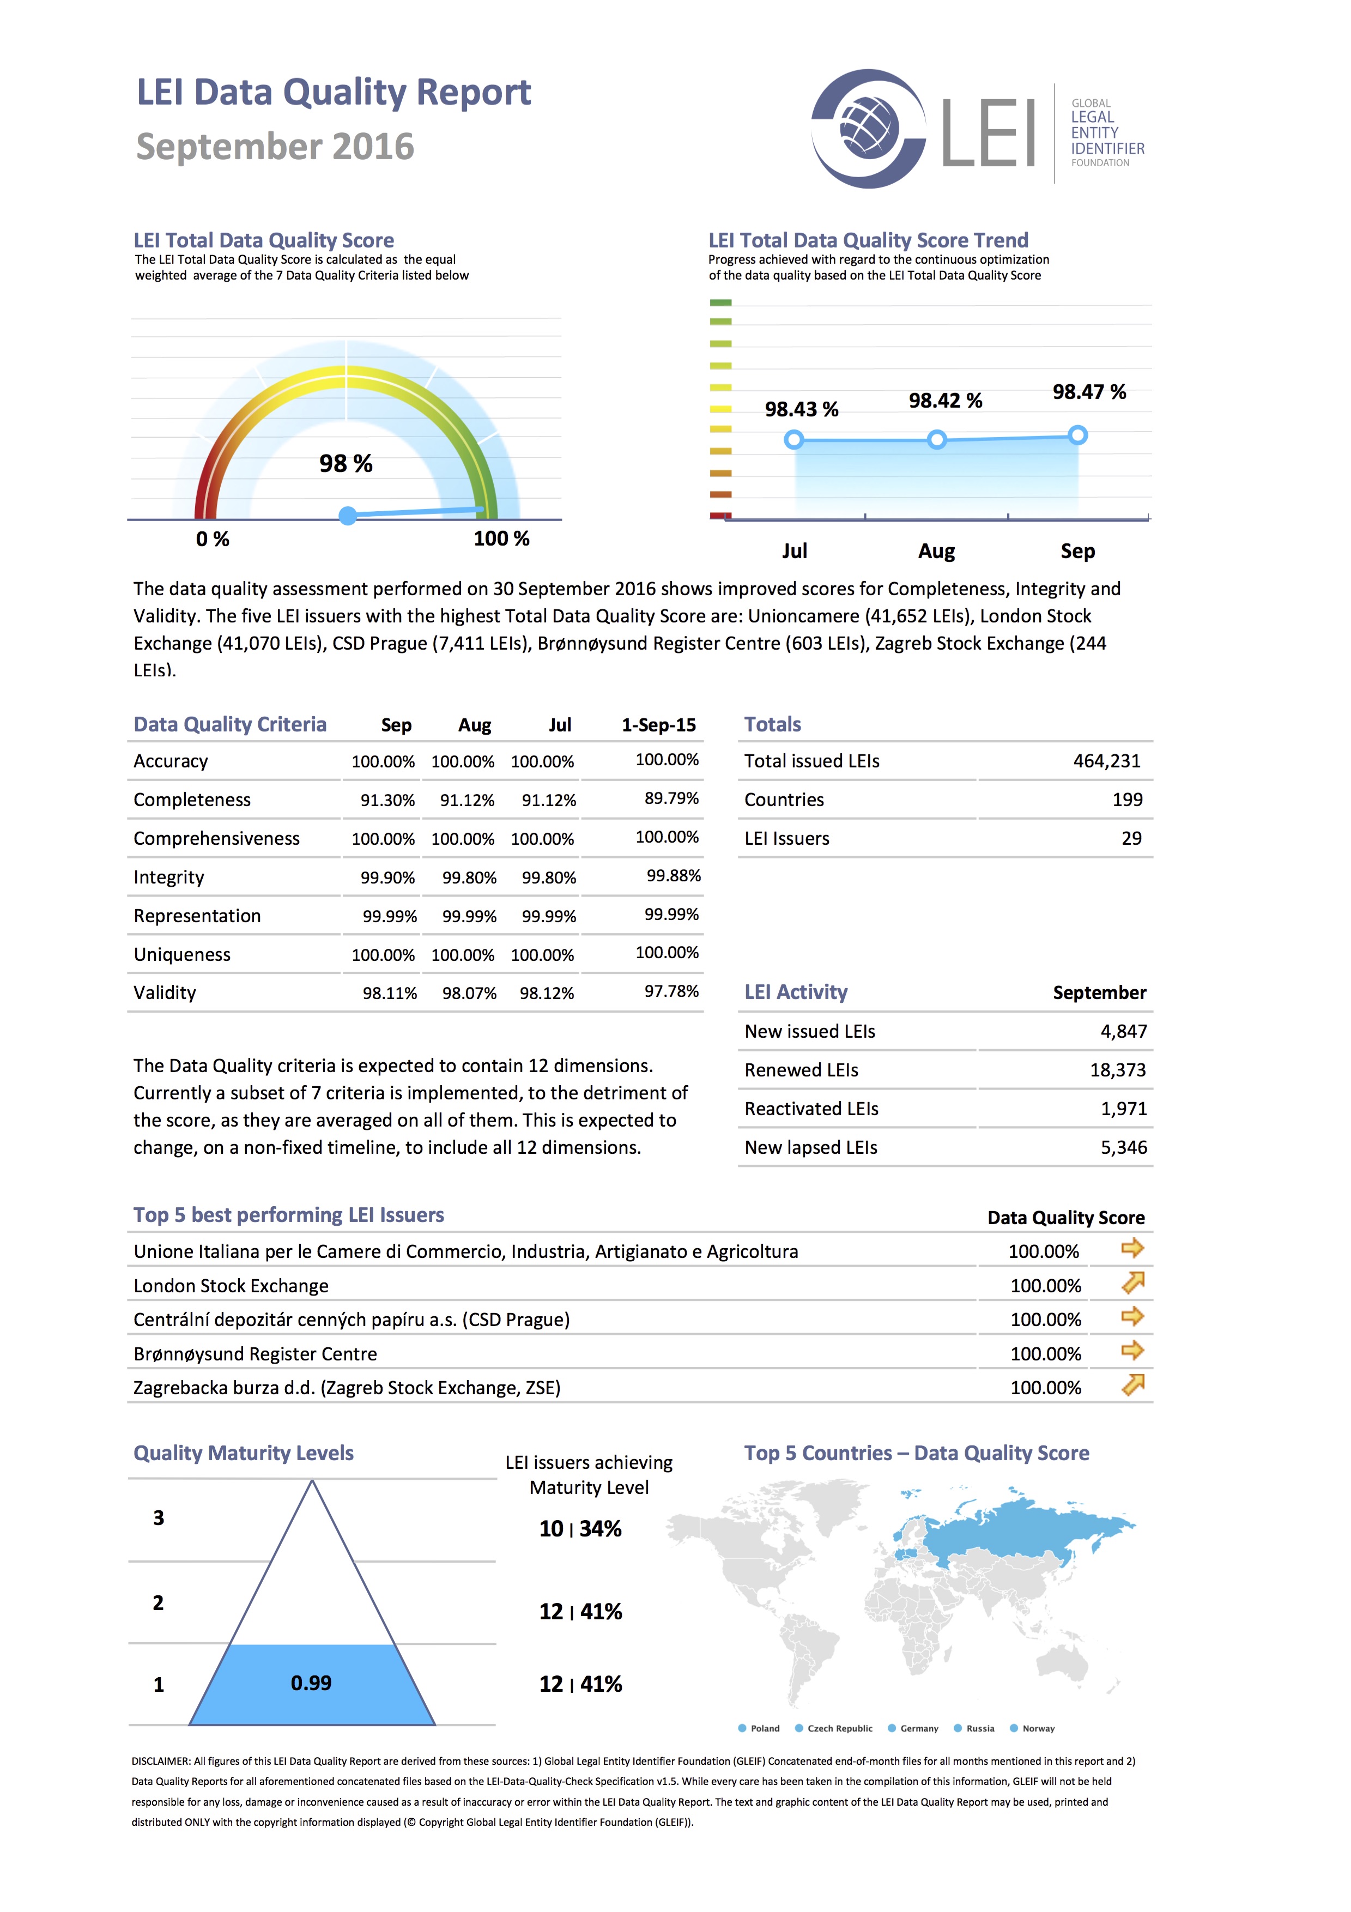Click Total issued LEIs value 464,231
Screen dimensions: 1351x1912
tap(1106, 761)
